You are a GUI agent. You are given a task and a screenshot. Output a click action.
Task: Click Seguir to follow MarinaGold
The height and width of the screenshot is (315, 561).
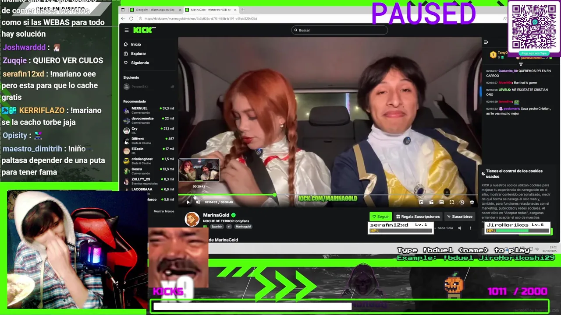[380, 217]
